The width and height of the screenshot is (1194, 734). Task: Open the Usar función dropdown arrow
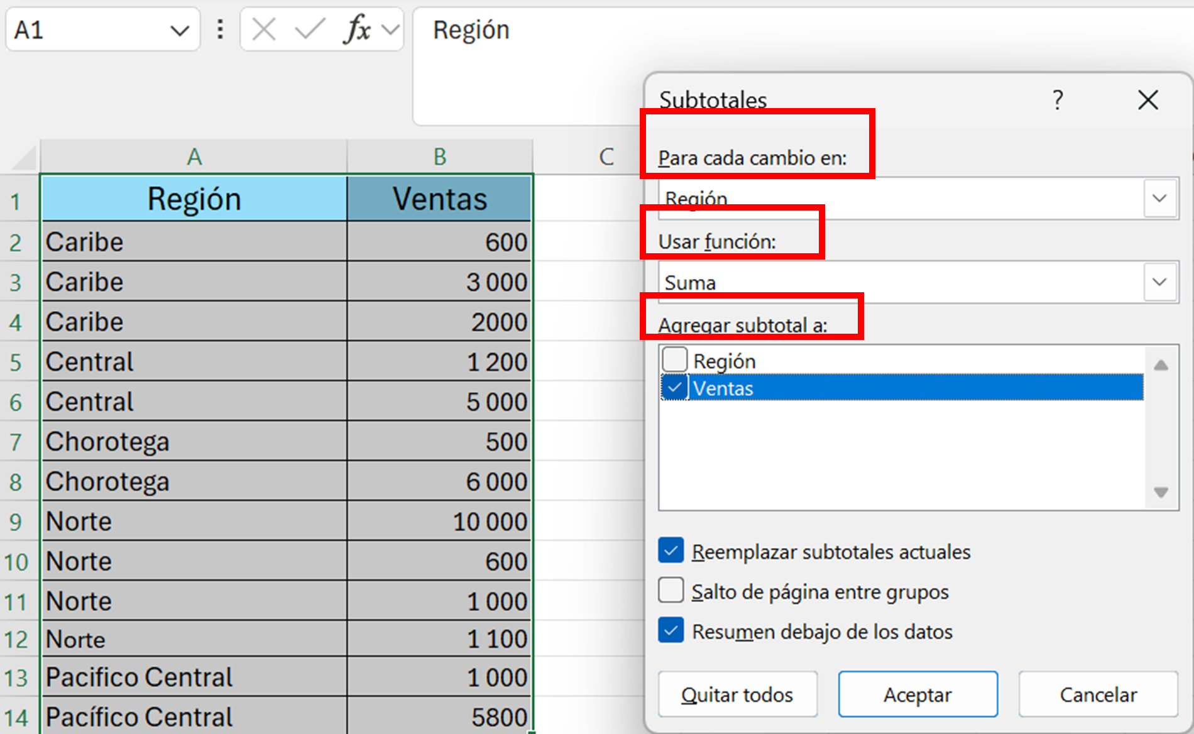click(1159, 282)
